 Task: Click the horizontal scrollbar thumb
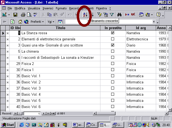point(106,114)
